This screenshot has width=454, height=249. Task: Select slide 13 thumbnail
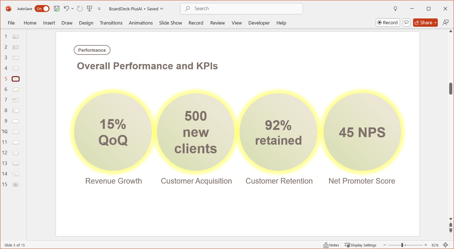[16, 163]
